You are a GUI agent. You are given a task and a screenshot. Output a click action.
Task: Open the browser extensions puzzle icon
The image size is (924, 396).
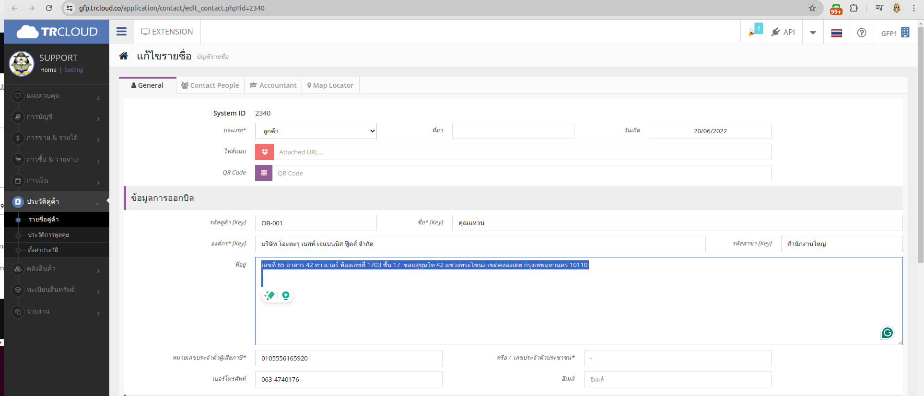(x=854, y=8)
